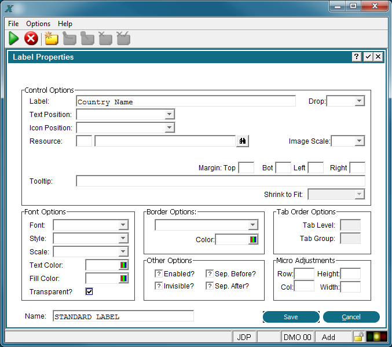Click the Cancel button
Viewport: 392px width, 347px height.
tap(351, 317)
